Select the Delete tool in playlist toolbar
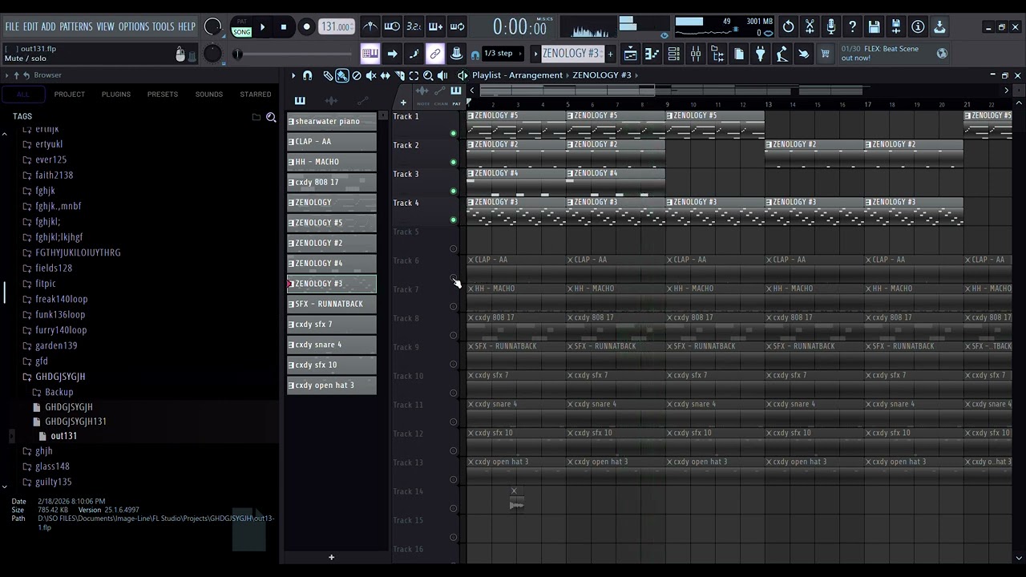 357,75
